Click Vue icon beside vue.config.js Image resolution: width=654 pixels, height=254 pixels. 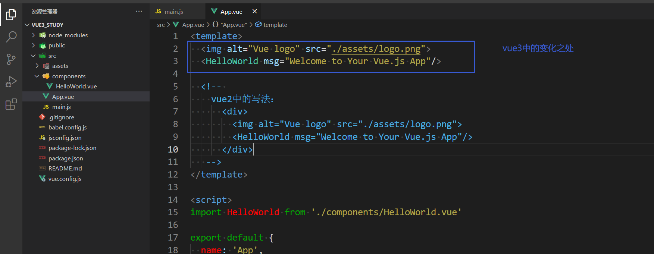point(42,179)
